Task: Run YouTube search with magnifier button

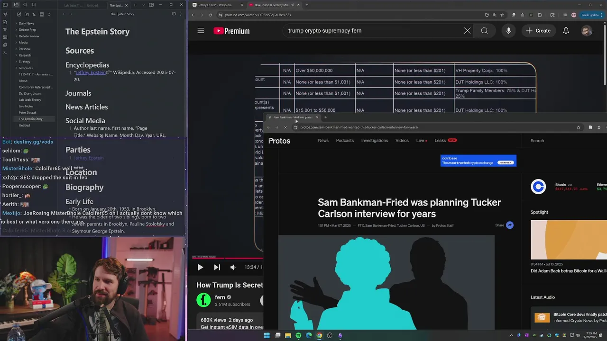Action: [484, 31]
